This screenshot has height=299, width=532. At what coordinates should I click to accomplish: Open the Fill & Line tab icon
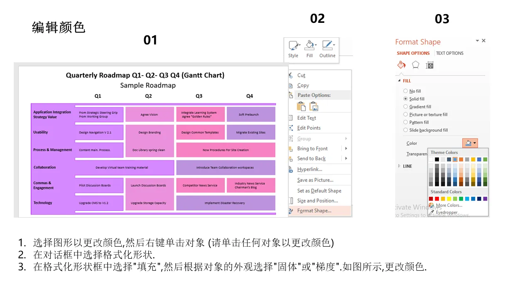(401, 65)
